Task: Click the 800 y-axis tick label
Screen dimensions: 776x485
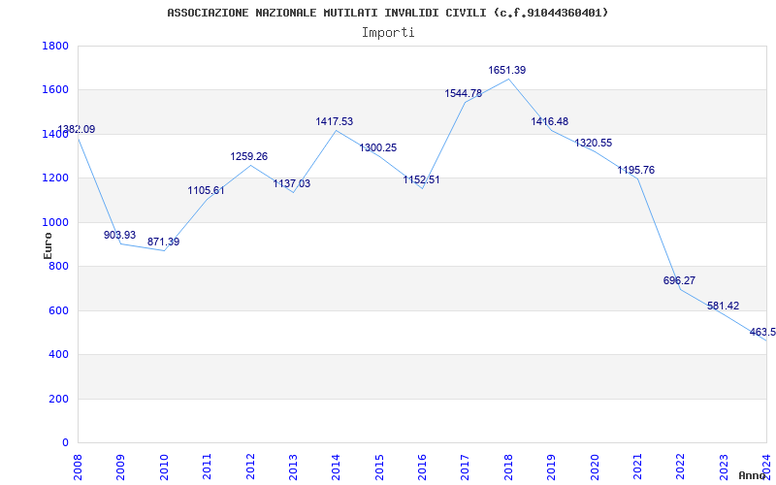Action: (x=58, y=267)
